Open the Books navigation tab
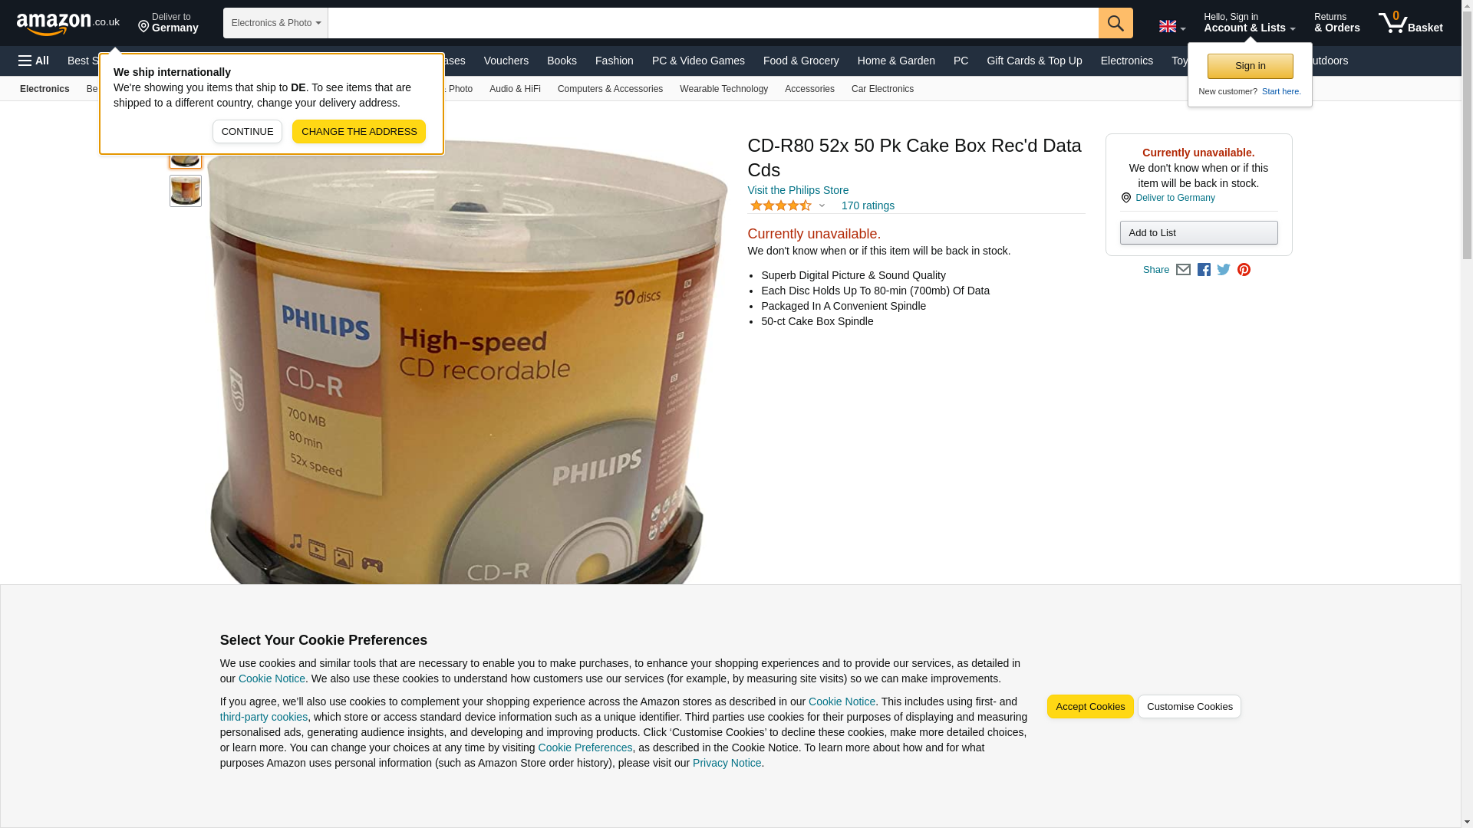 [x=562, y=61]
